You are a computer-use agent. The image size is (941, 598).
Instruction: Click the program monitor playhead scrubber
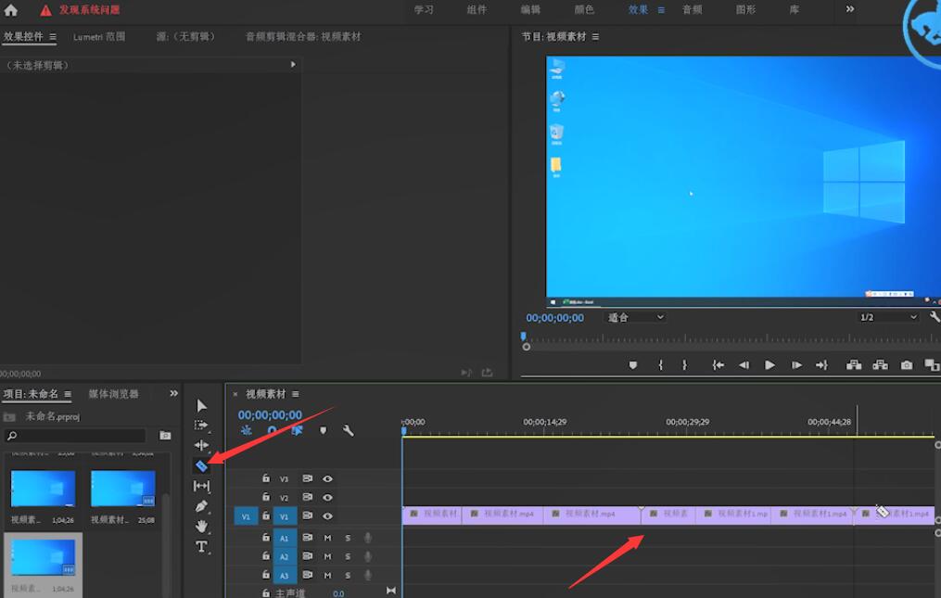pos(523,337)
